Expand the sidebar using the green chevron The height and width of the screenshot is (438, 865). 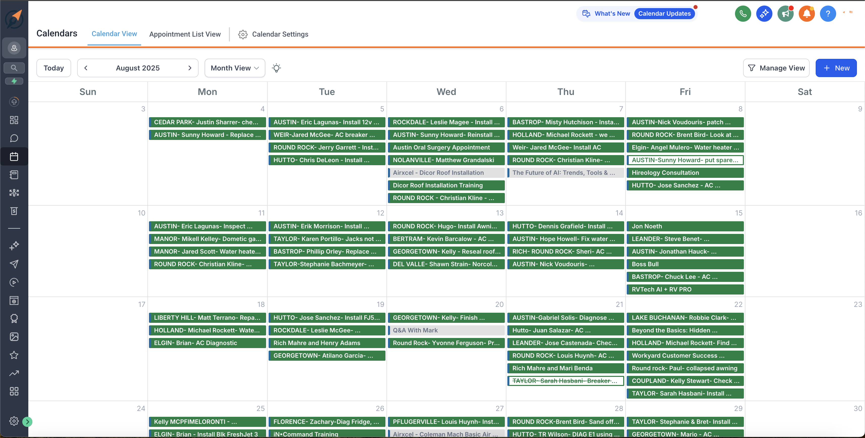coord(27,422)
